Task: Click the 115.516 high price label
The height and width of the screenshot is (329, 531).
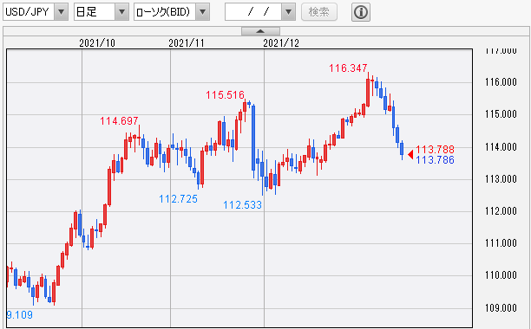Action: (226, 95)
